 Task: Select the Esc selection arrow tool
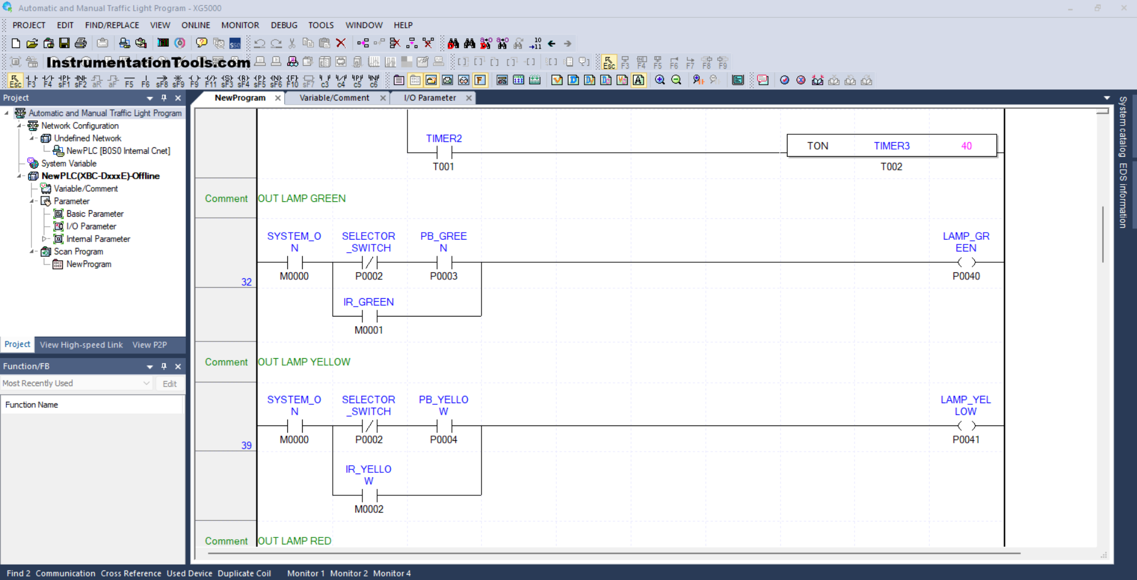click(x=15, y=80)
